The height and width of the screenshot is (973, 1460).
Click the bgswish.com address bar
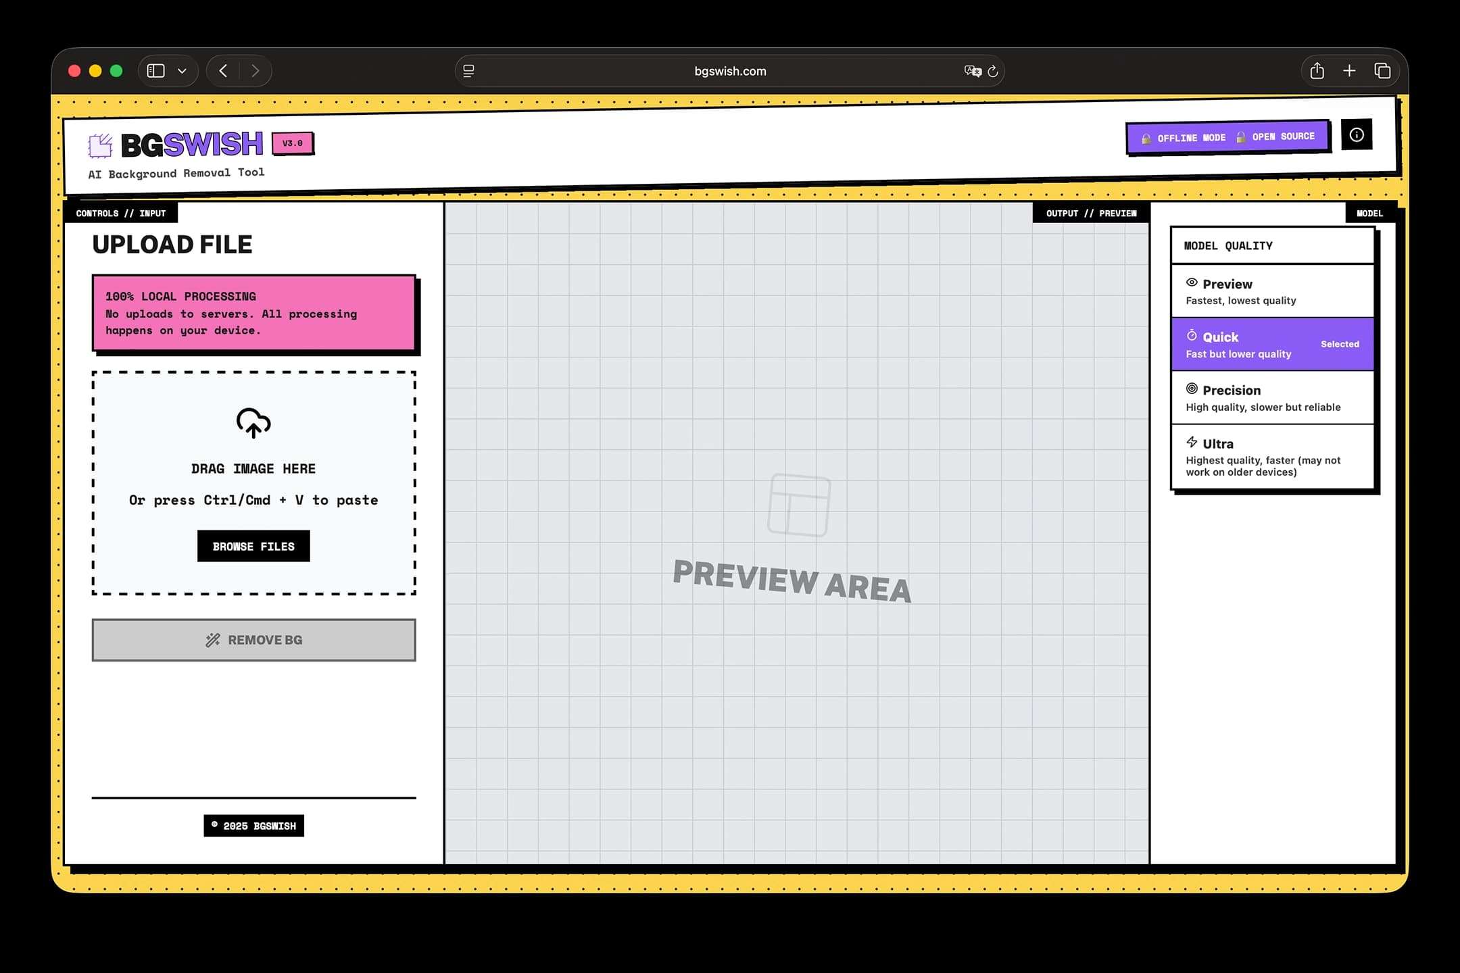730,71
